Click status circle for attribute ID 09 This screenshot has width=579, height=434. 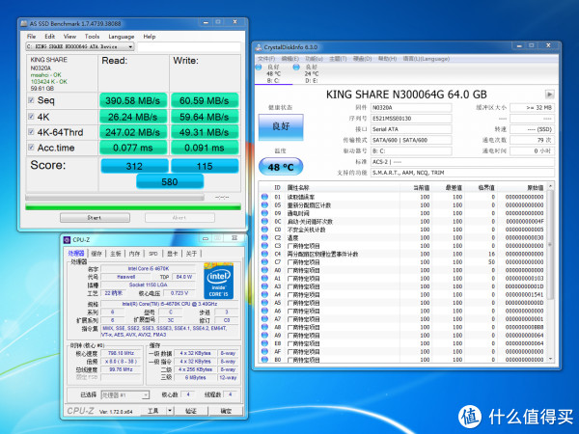pyautogui.click(x=264, y=213)
